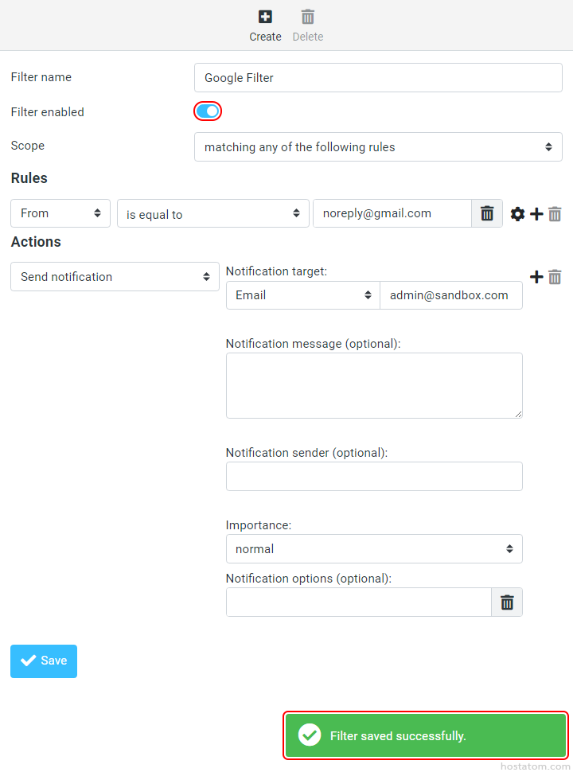This screenshot has width=573, height=772.
Task: Click the Filter name text field
Action: (x=378, y=78)
